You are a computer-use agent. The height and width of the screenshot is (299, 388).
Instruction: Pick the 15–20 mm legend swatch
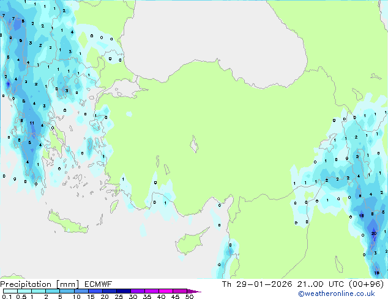[95, 291]
